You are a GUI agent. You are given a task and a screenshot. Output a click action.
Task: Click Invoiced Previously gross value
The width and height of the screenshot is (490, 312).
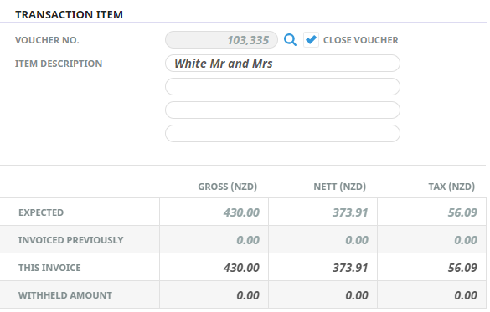248,240
